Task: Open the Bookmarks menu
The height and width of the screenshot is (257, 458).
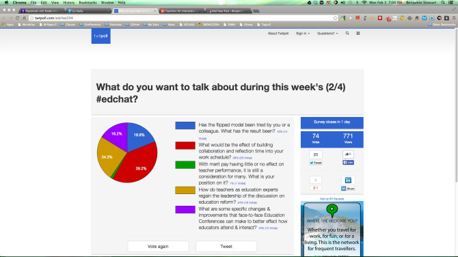Action: tap(87, 2)
